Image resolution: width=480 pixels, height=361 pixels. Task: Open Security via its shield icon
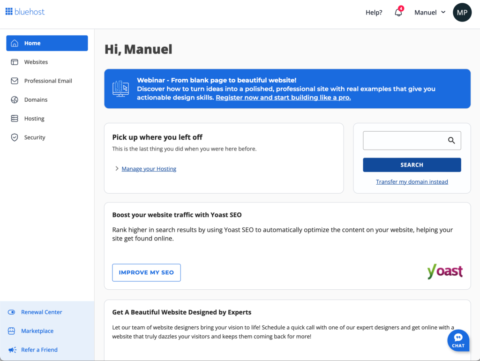point(15,137)
